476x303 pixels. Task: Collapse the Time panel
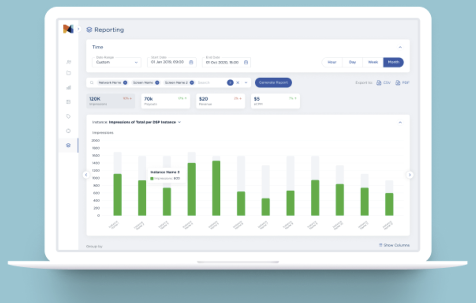(x=400, y=47)
